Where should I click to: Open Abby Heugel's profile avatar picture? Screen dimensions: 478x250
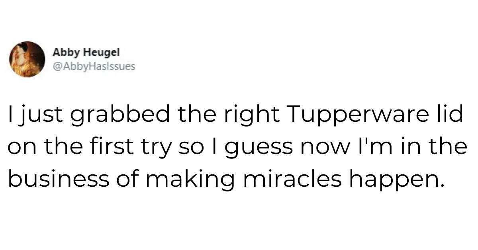(x=27, y=59)
